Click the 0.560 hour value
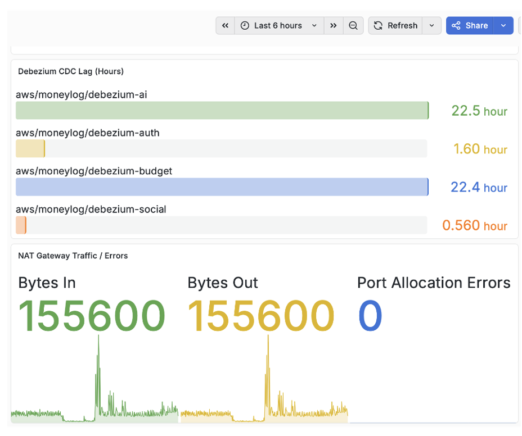The height and width of the screenshot is (436, 522). [x=474, y=225]
